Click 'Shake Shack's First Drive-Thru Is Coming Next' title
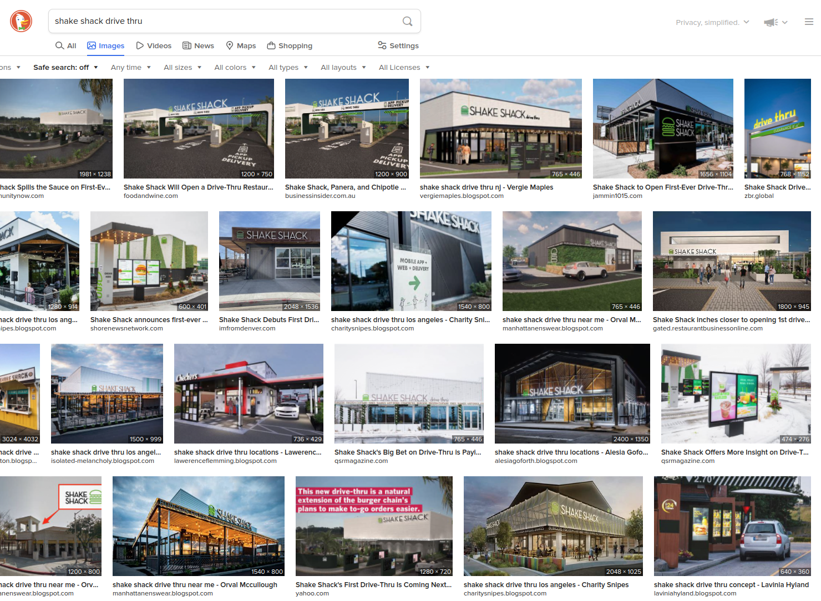 coord(373,585)
